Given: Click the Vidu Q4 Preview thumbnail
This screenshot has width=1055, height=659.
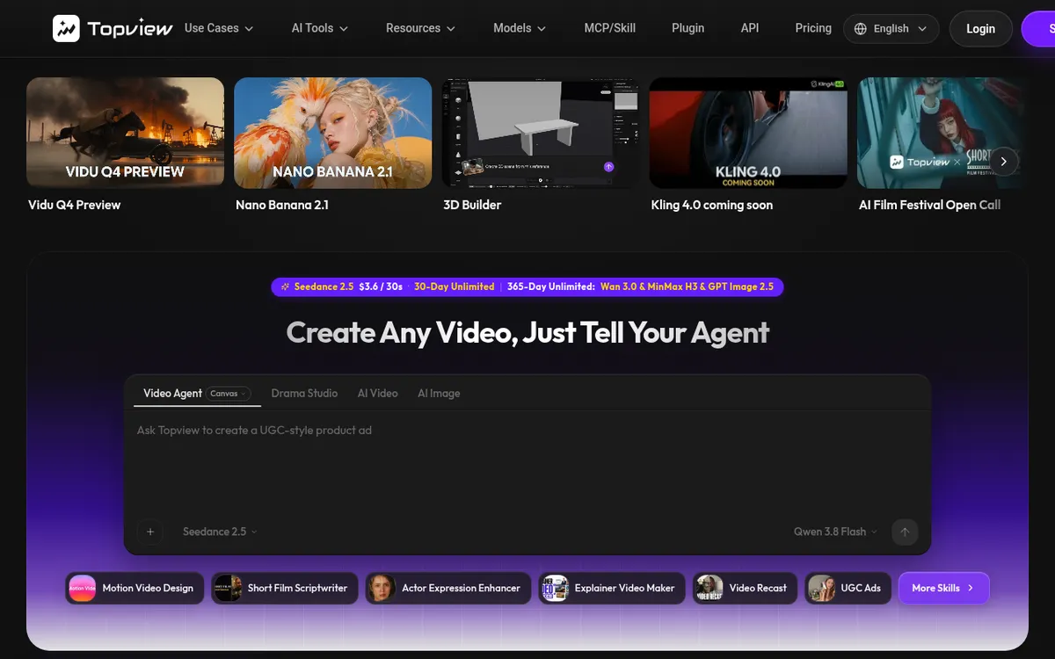Looking at the screenshot, I should pos(125,133).
